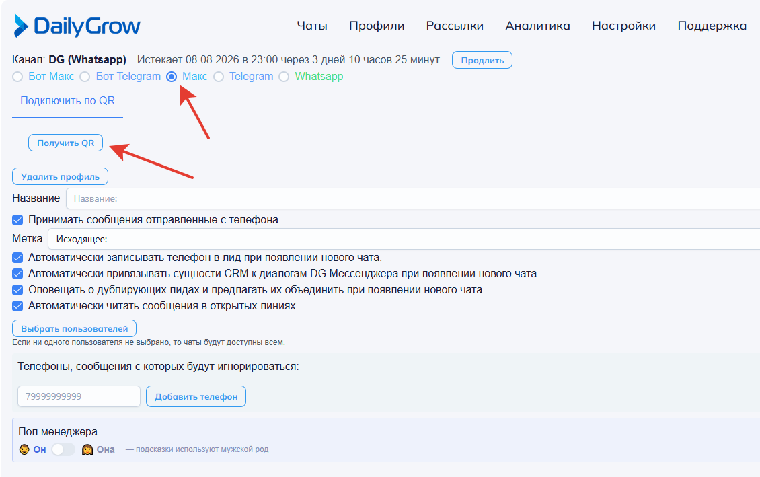Click the Истекает 08.08.2026 expiry text

pos(289,60)
